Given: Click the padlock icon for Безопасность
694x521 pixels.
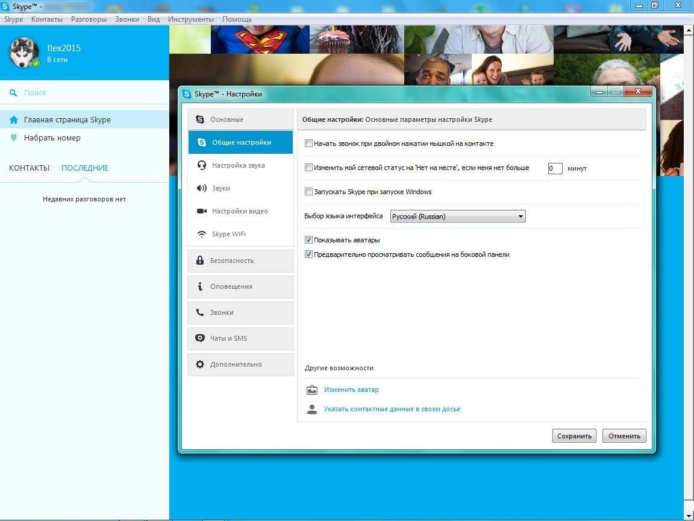Looking at the screenshot, I should click(200, 260).
